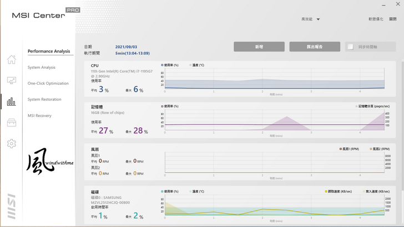Screen dimensions: 404x227
Task: Toggle the 同步時間軸 checkbox
Action: pos(350,47)
